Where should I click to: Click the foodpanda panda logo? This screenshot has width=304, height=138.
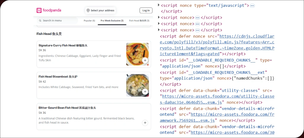(39, 10)
